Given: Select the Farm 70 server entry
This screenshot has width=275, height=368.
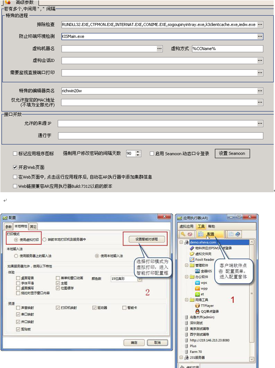Looking at the screenshot, I should point(193,352).
